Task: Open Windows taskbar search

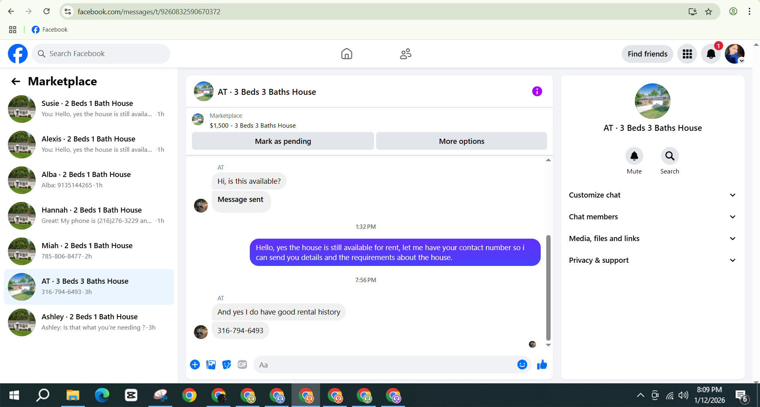Action: coord(43,395)
